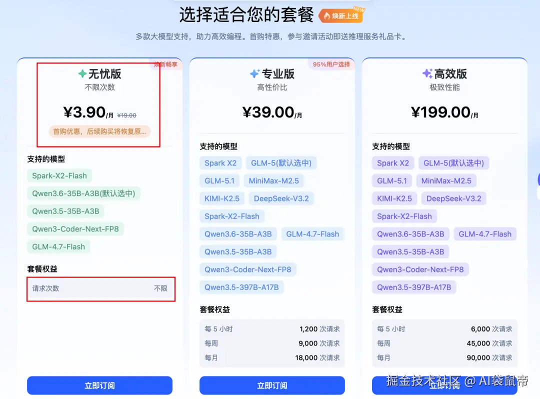This screenshot has height=399, width=540.
Task: Subscribe to the 专业版 plan
Action: click(x=272, y=385)
